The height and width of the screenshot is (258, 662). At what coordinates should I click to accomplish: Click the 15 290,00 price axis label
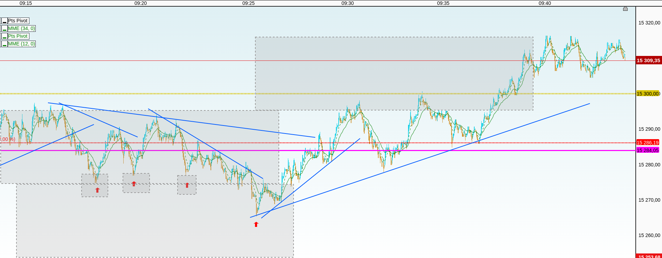[x=649, y=129]
